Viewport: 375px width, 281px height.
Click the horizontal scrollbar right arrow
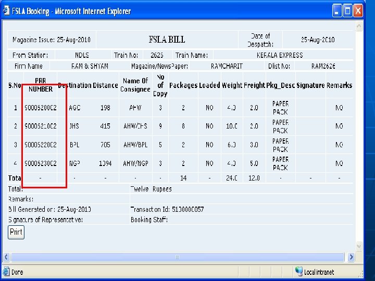pyautogui.click(x=351, y=257)
